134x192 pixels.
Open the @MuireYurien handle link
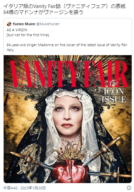[x=48, y=24]
